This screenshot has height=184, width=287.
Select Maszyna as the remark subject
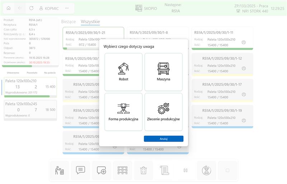pos(163,72)
